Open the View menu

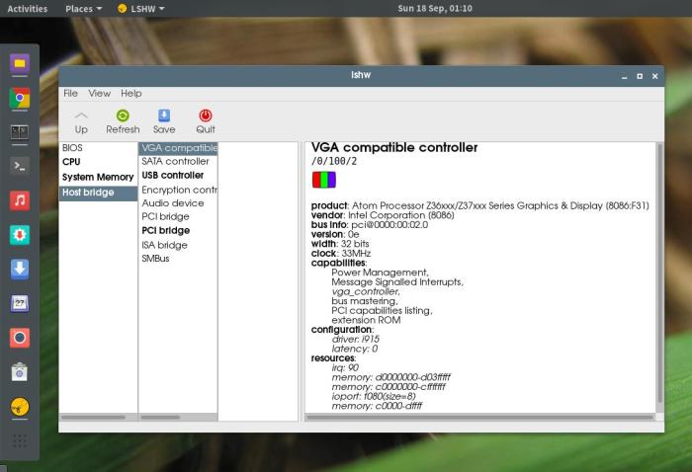point(99,94)
